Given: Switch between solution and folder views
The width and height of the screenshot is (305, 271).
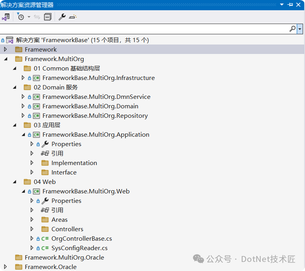Looking at the screenshot, I should tap(6, 17).
